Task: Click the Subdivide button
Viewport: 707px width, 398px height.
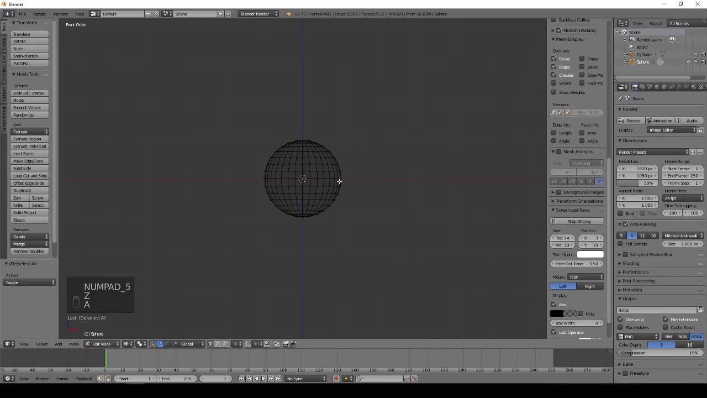Action: coord(30,169)
